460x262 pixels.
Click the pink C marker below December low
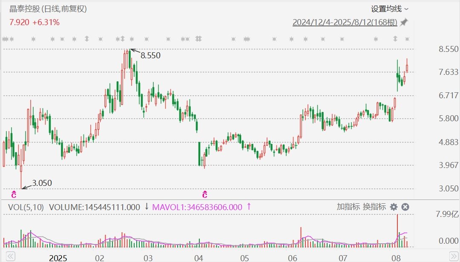tap(14, 194)
